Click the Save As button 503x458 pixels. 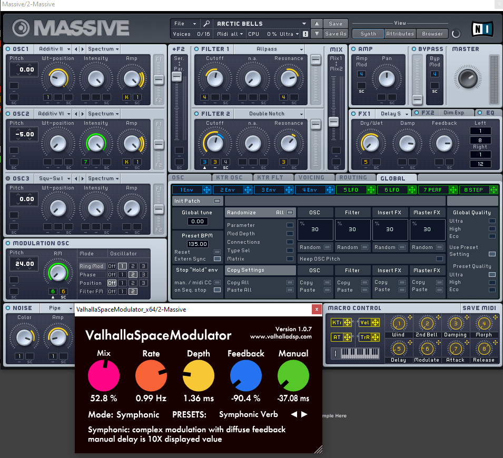pos(336,34)
